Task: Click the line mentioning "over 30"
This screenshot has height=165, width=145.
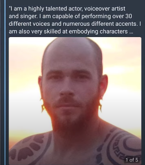Action: click(x=70, y=16)
